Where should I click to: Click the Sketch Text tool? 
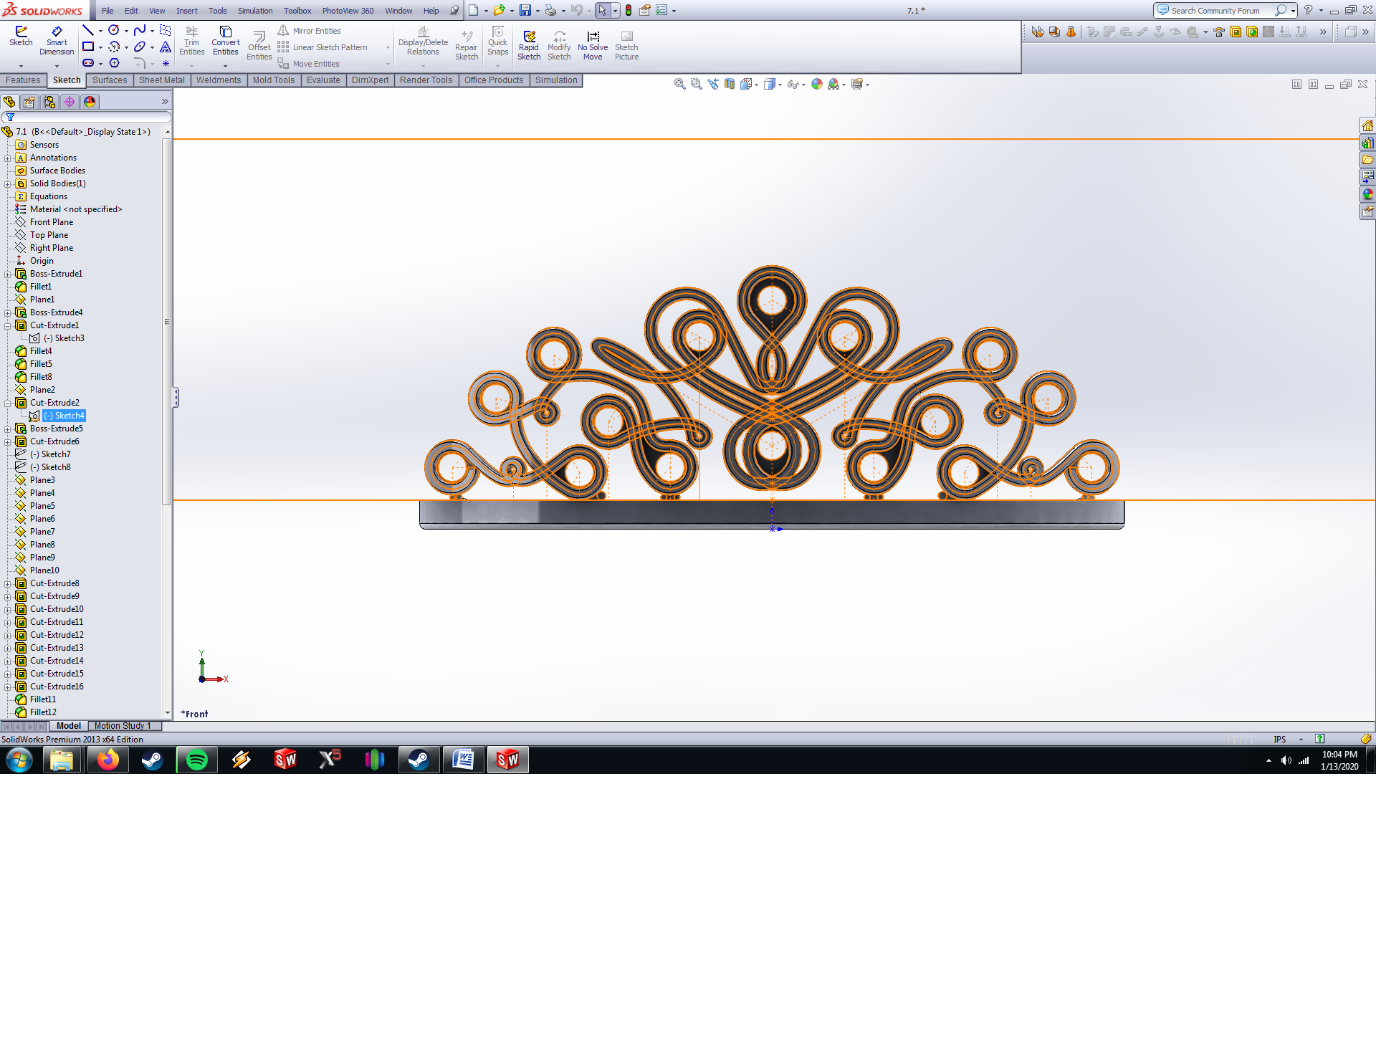pyautogui.click(x=166, y=47)
